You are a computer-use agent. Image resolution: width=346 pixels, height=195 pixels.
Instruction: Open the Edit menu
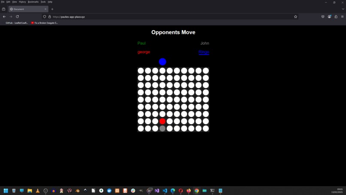point(8,2)
